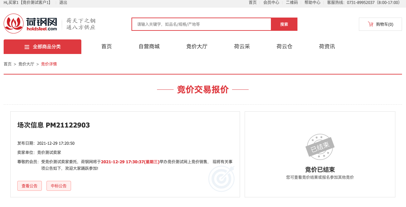Open 中标公告 announcement button
The image size is (406, 207).
[x=59, y=186]
